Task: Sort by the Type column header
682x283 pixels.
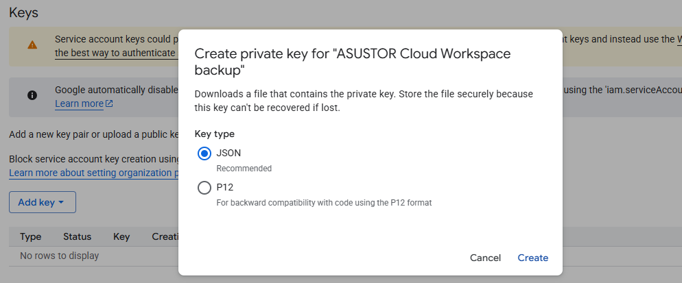Action: coord(30,237)
